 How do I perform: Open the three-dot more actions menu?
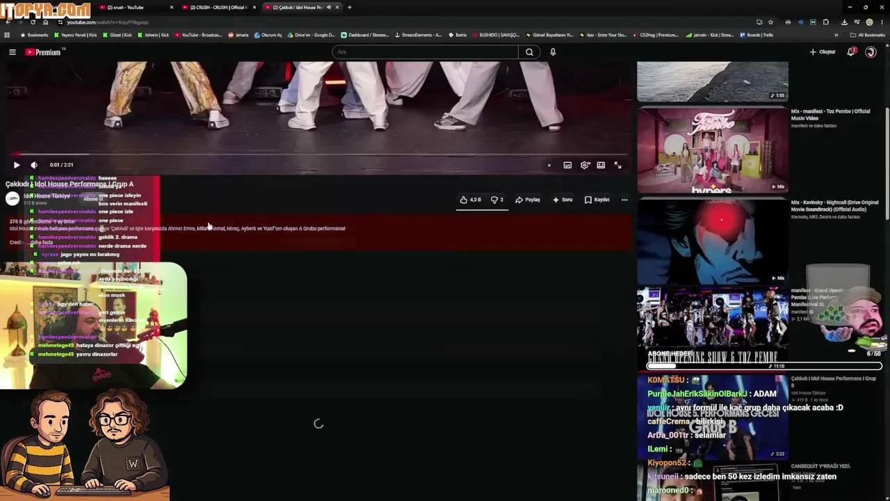point(624,200)
